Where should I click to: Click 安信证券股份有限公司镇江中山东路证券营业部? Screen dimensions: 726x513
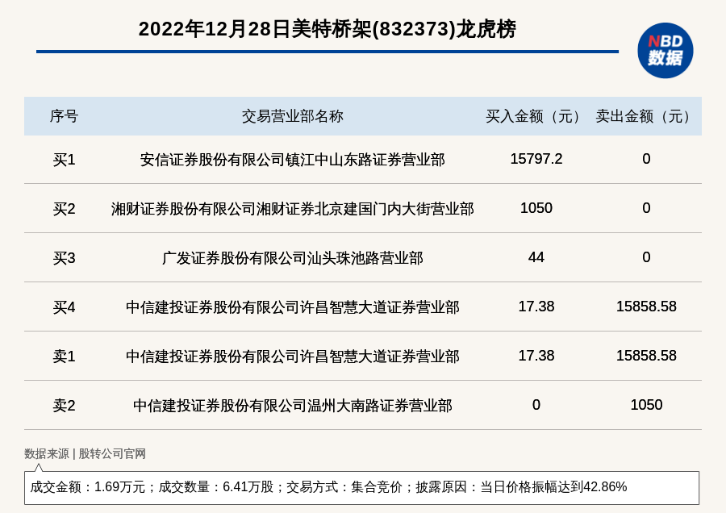(293, 160)
